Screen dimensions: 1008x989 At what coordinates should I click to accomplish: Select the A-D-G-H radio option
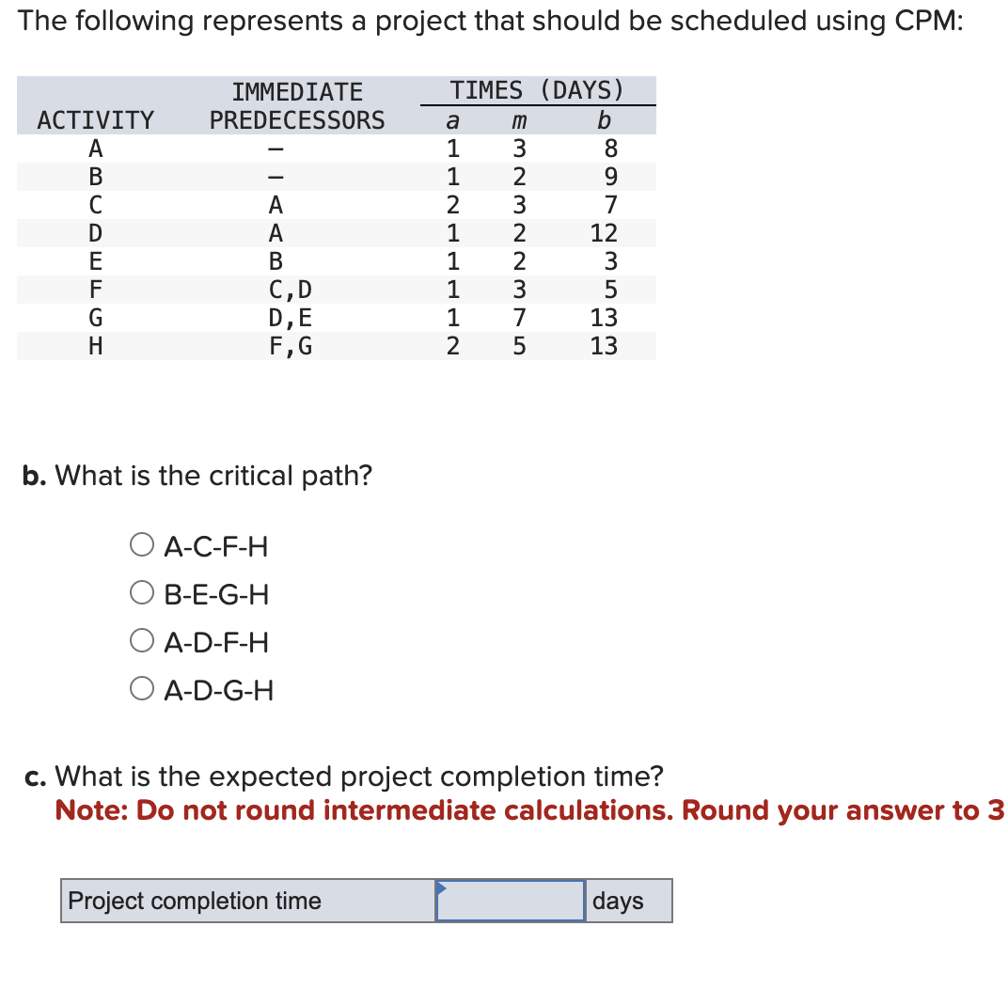tap(142, 687)
